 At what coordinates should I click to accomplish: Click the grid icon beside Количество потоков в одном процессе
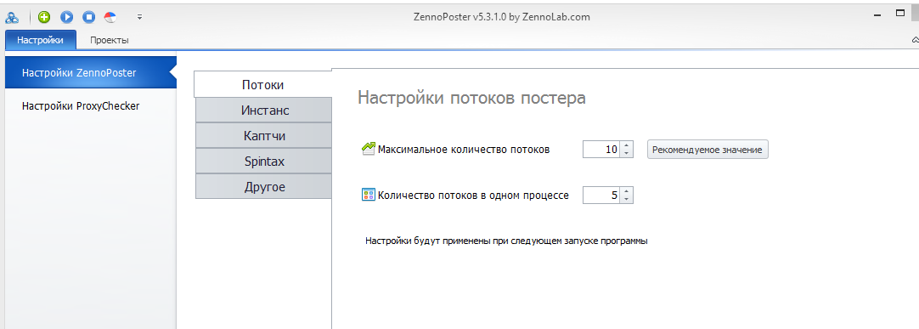369,195
